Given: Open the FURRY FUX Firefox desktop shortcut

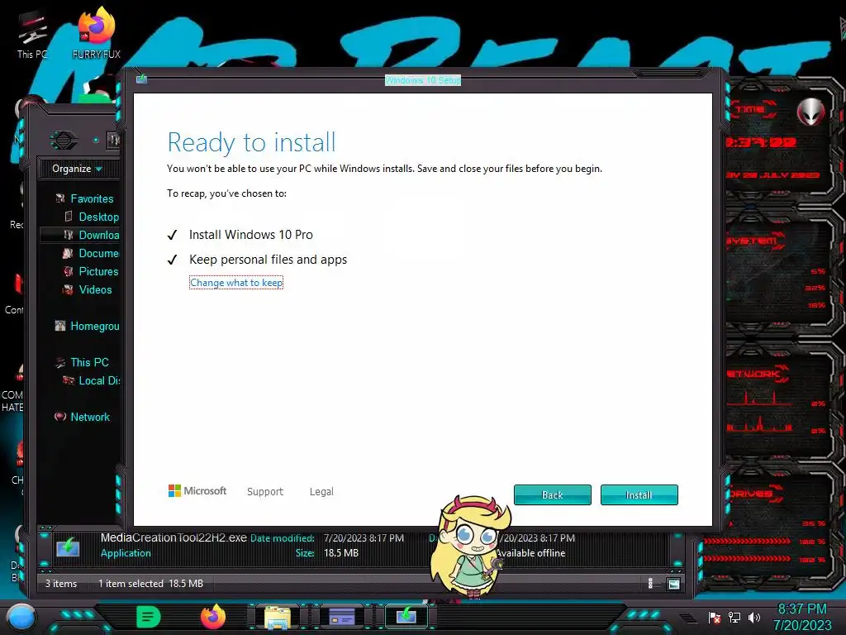Looking at the screenshot, I should tap(96, 32).
